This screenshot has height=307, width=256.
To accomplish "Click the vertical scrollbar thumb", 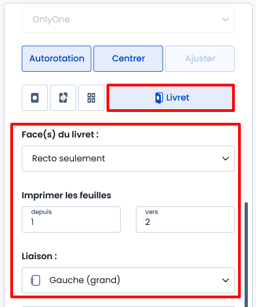I will [246, 254].
